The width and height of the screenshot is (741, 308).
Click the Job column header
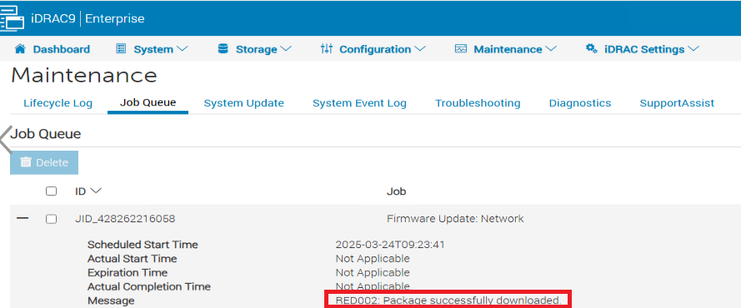click(397, 191)
